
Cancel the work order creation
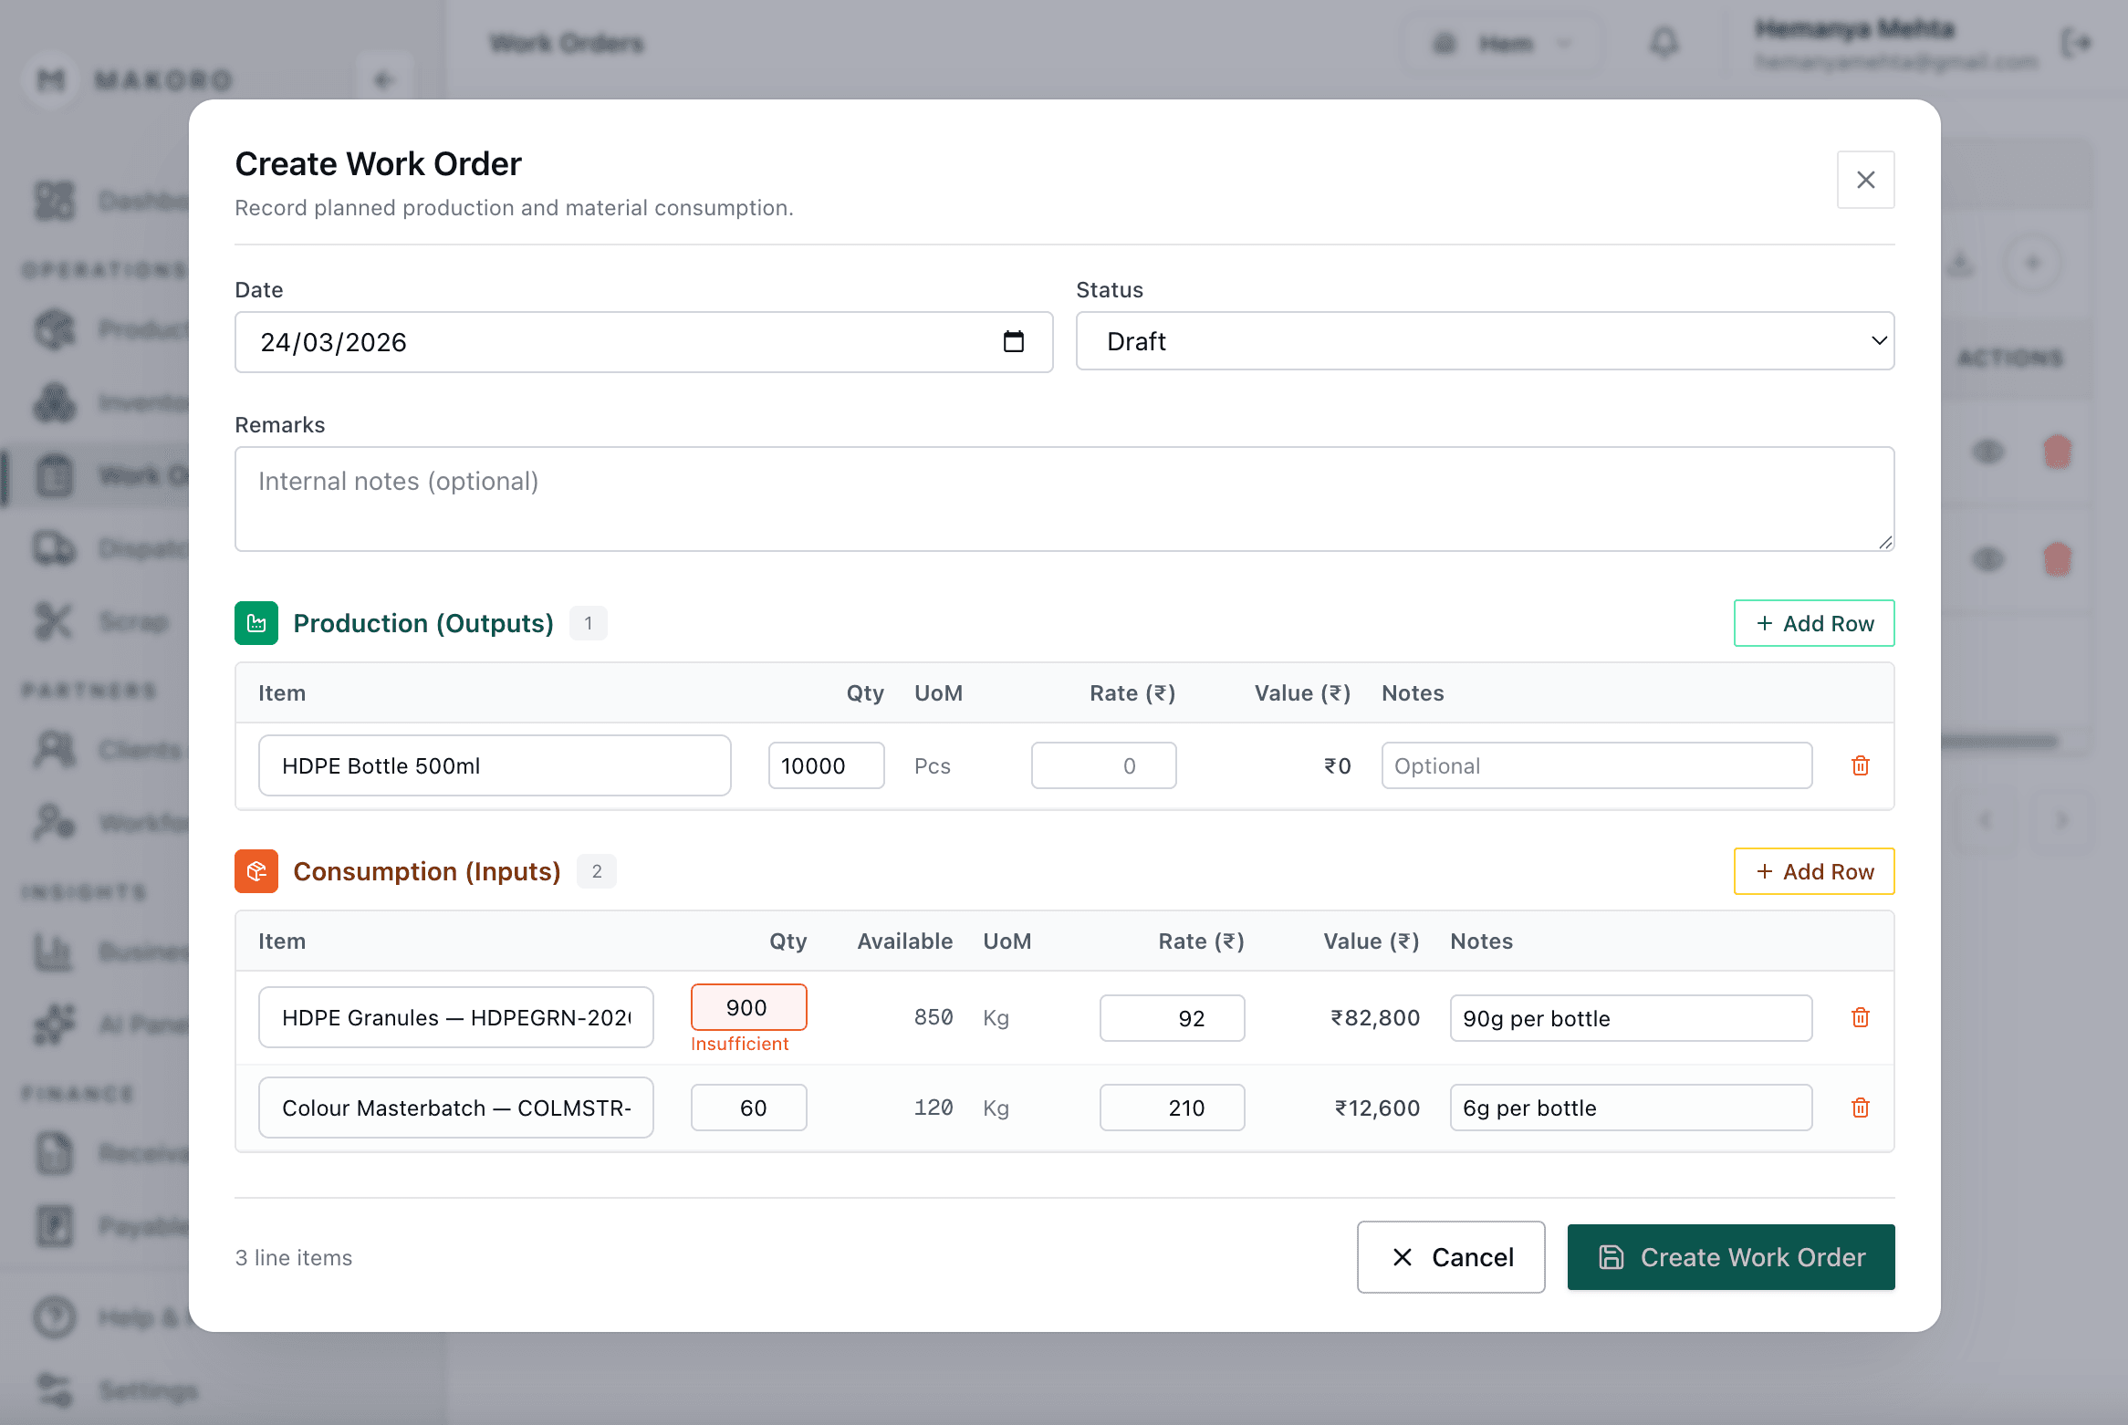click(1450, 1257)
